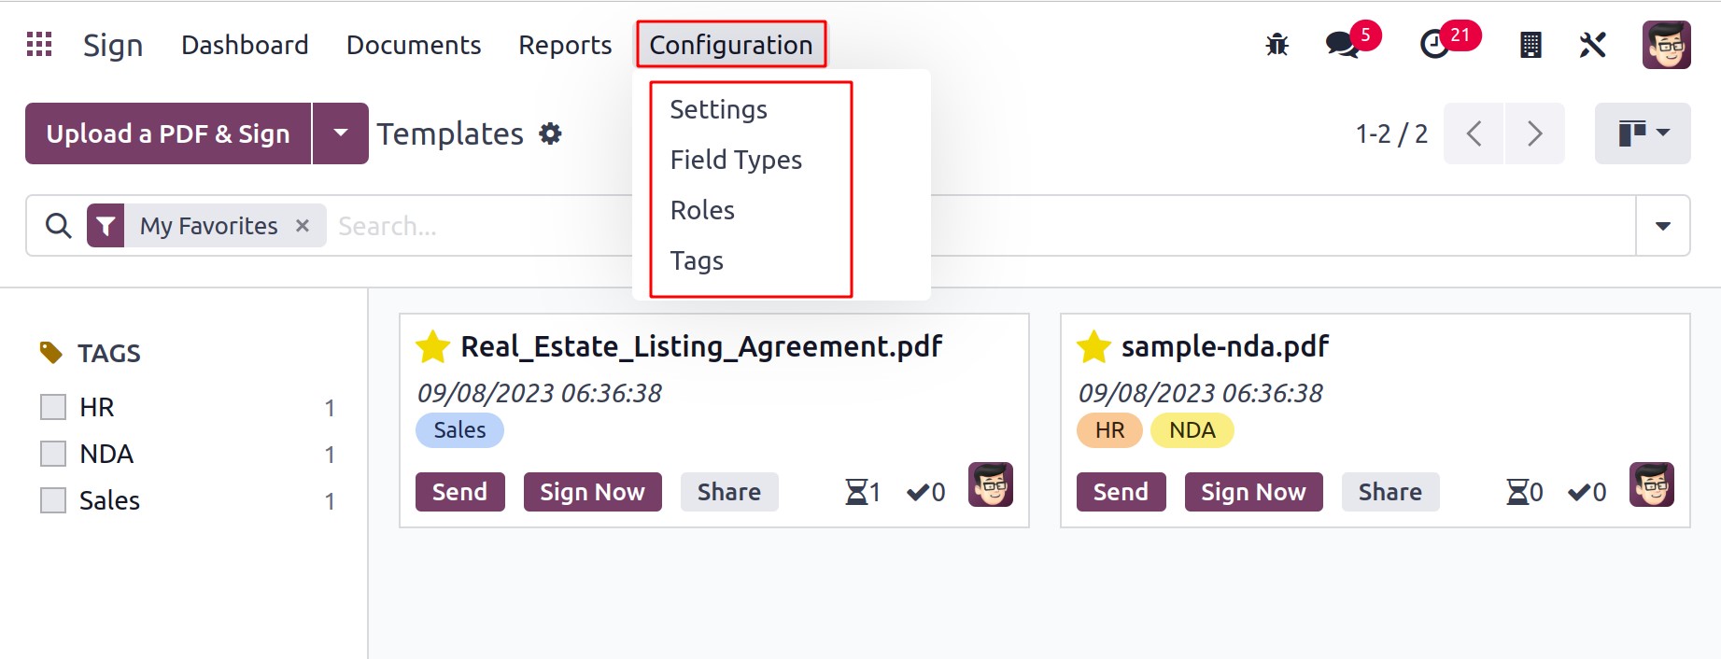The width and height of the screenshot is (1721, 659).
Task: Expand the Upload a PDF dropdown arrow
Action: point(341,133)
